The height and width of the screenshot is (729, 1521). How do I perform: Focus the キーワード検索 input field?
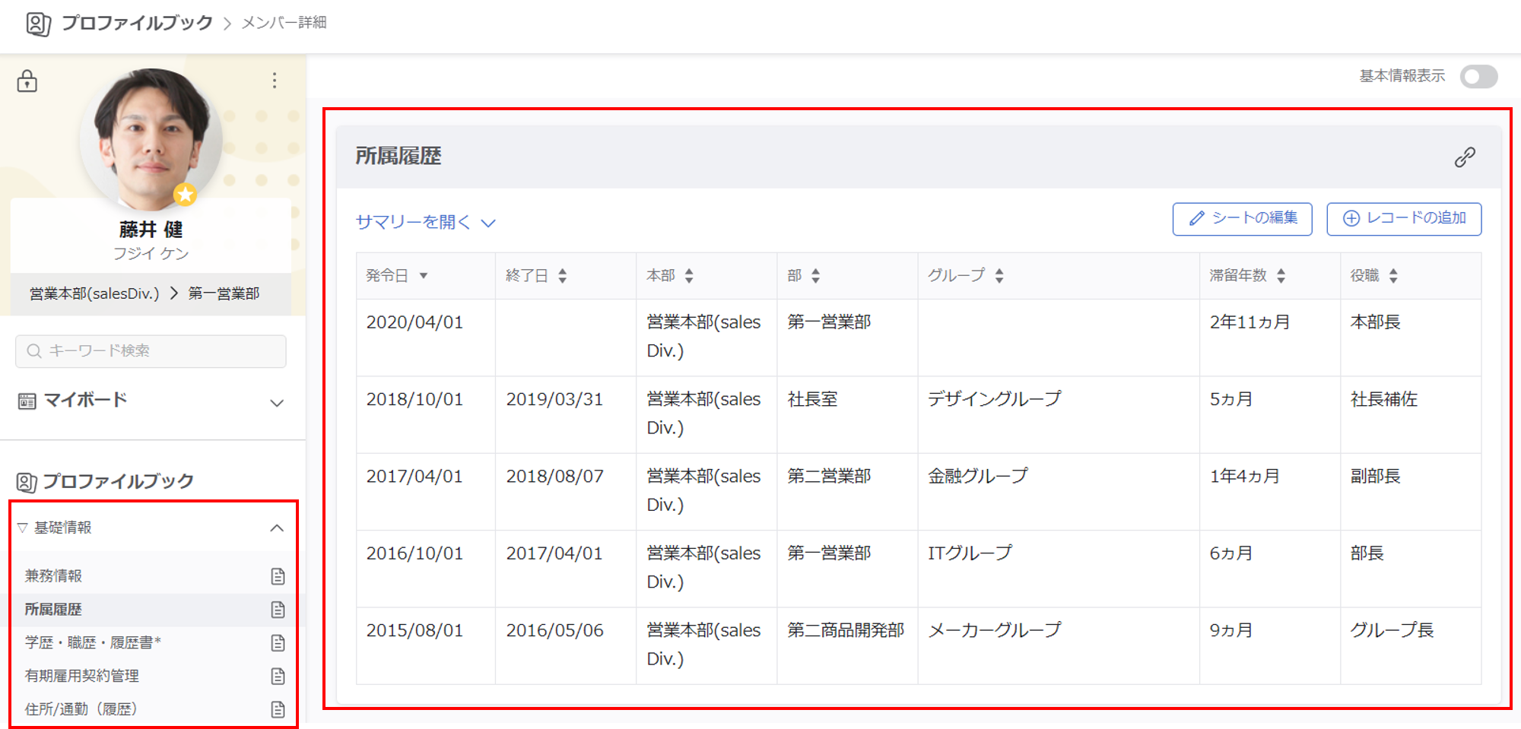click(151, 351)
